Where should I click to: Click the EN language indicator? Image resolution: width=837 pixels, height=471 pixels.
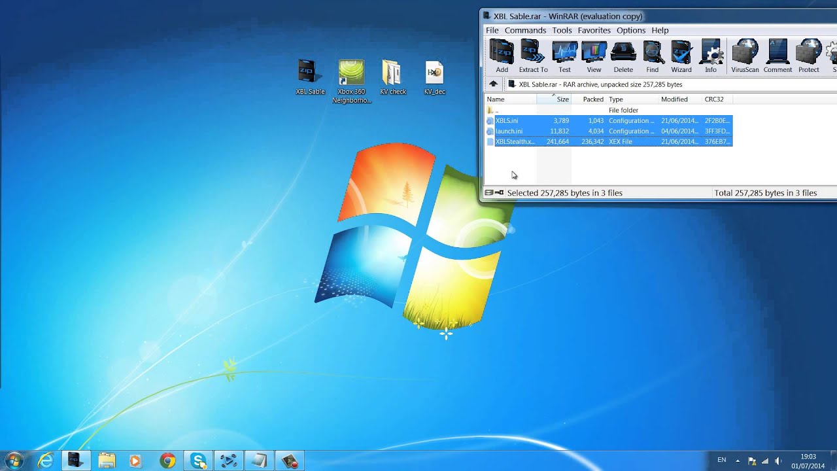(722, 460)
